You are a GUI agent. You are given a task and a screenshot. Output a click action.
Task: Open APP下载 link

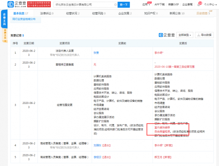coord(160,5)
